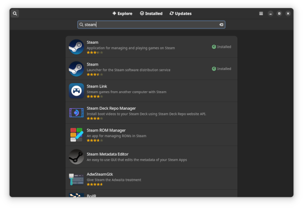Close the software window
The width and height of the screenshot is (303, 208).
(x=288, y=14)
